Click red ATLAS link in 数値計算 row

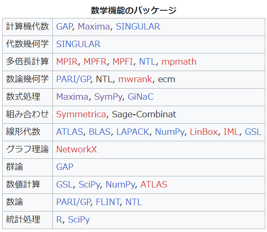coord(154,184)
